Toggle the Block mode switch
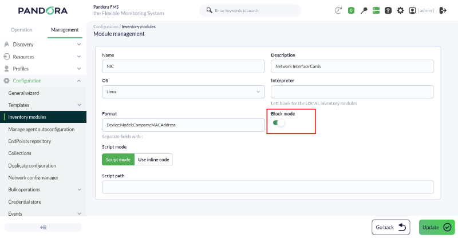This screenshot has height=238, width=458. [x=279, y=123]
